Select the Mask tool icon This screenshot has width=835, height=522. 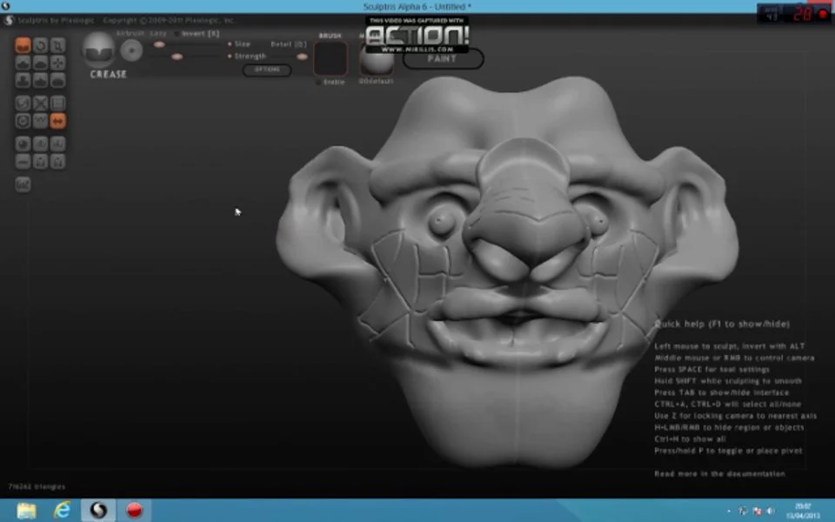click(23, 121)
